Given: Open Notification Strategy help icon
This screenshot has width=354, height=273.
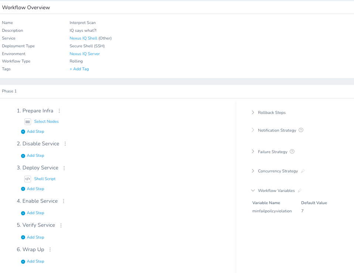Looking at the screenshot, I should 301,130.
